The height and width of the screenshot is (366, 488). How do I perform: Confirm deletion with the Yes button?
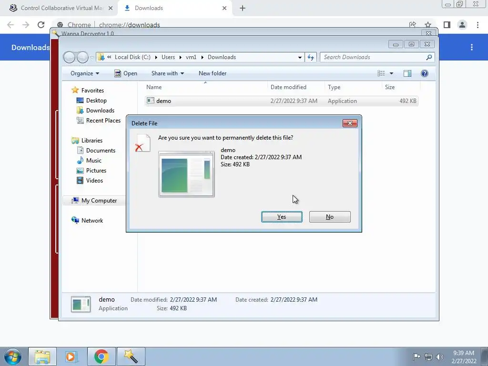point(282,217)
